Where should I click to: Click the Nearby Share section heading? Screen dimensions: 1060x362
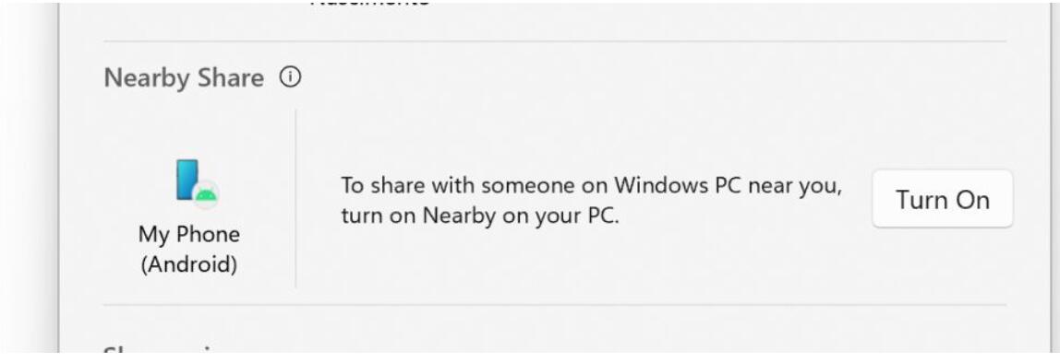click(x=184, y=78)
